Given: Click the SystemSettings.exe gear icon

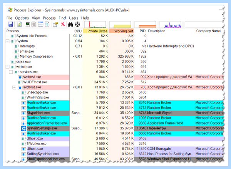Looking at the screenshot, I should pyautogui.click(x=23, y=128).
